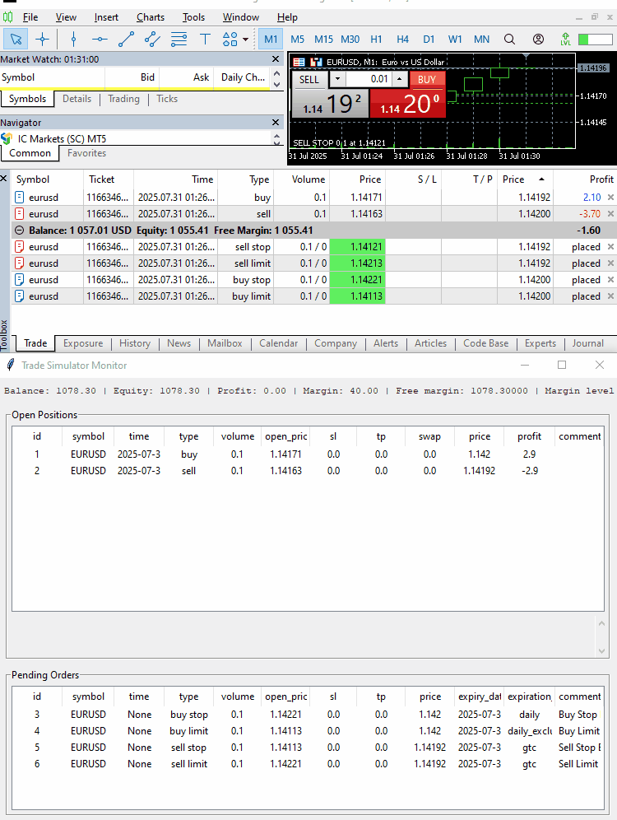Delete the buy limit pending order
Viewport: 617px width, 820px height.
(610, 296)
